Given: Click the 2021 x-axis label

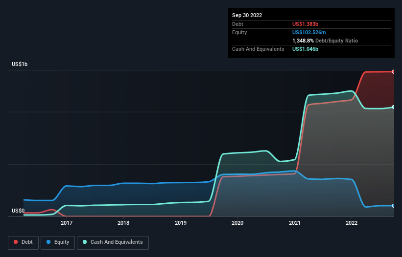Looking at the screenshot, I should pos(295,223).
